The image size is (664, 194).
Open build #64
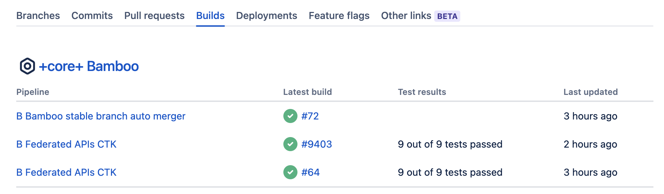tap(311, 172)
